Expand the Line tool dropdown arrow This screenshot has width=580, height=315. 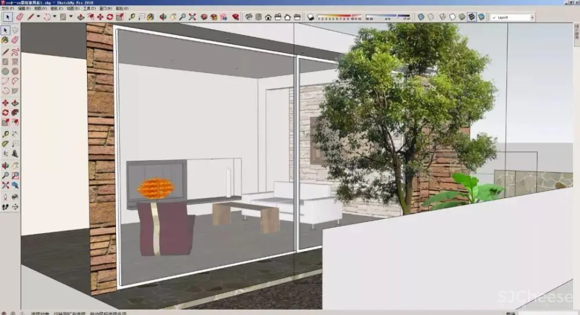[x=38, y=17]
